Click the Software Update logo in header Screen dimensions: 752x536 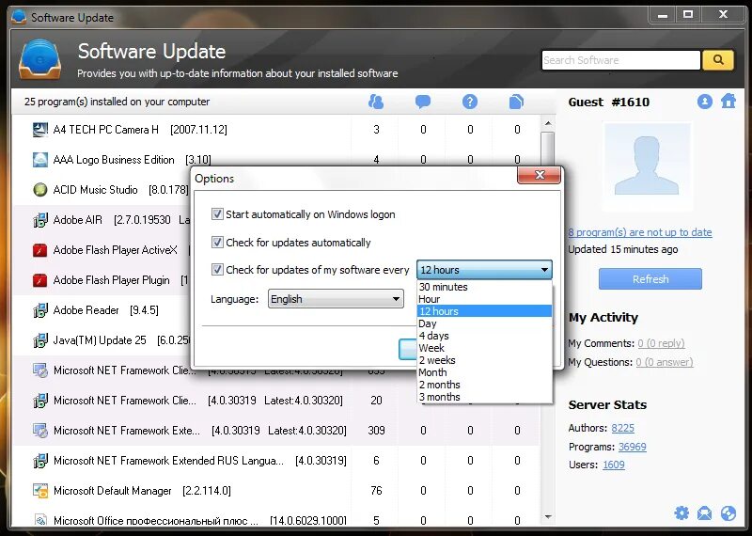pyautogui.click(x=40, y=59)
